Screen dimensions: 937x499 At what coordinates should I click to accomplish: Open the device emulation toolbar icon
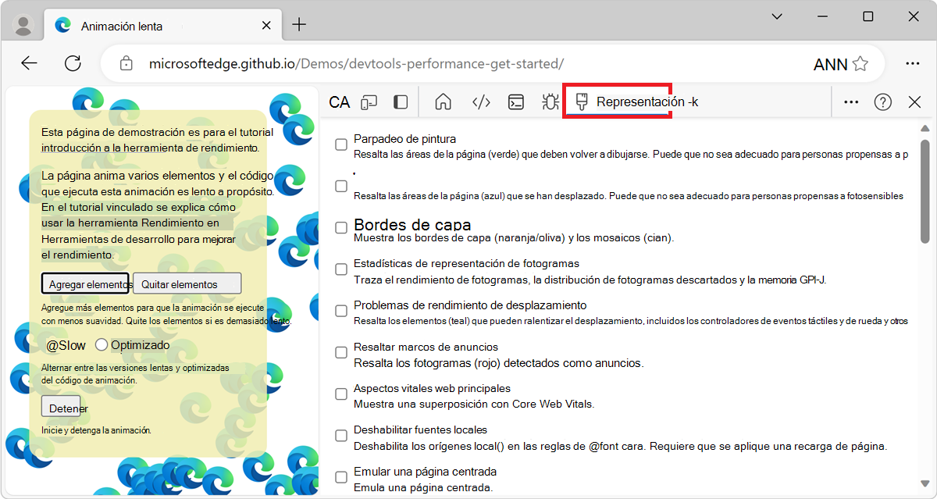[x=369, y=102]
